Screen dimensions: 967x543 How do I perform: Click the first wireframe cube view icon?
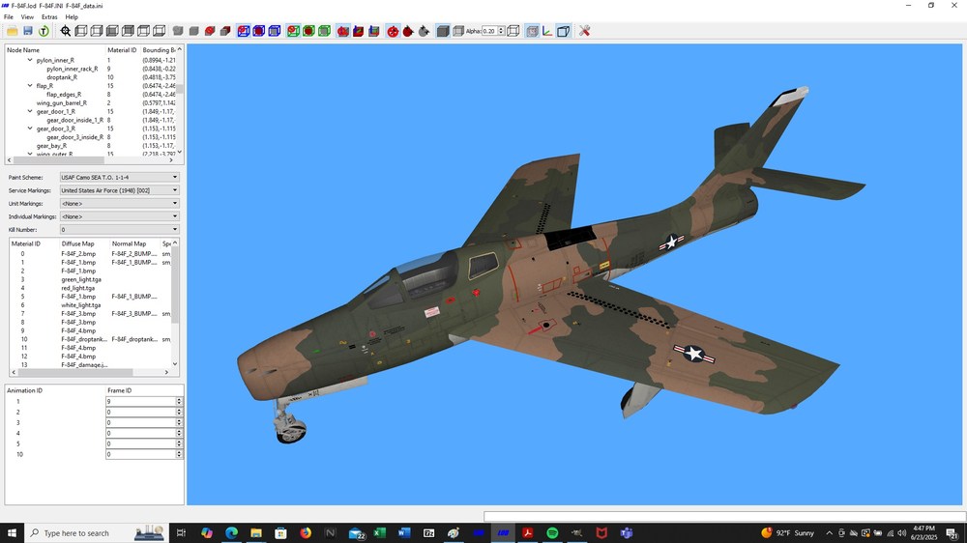(81, 31)
